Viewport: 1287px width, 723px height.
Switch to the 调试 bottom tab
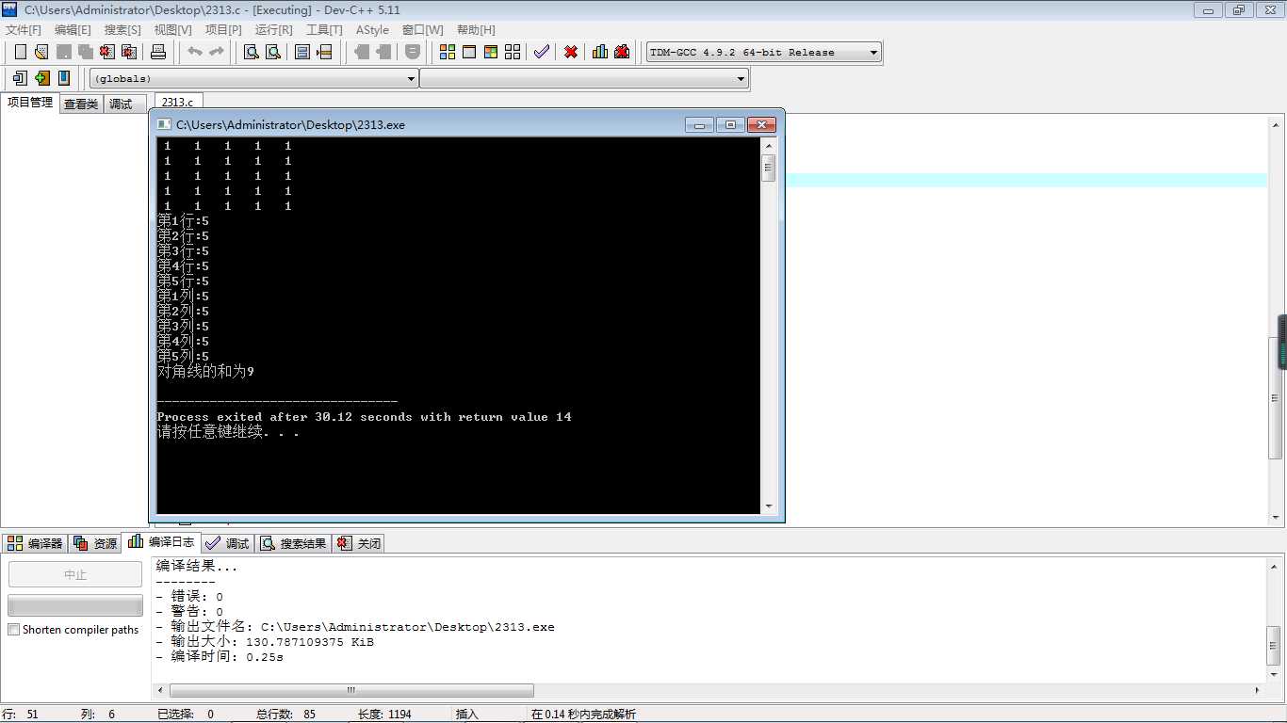tap(227, 543)
